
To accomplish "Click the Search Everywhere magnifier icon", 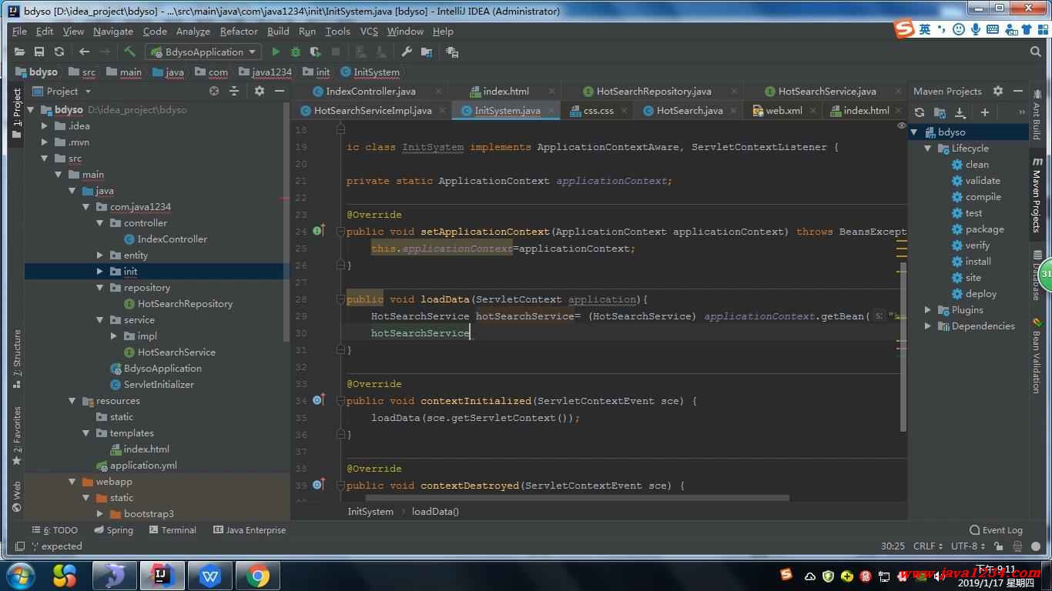I will tap(1036, 52).
